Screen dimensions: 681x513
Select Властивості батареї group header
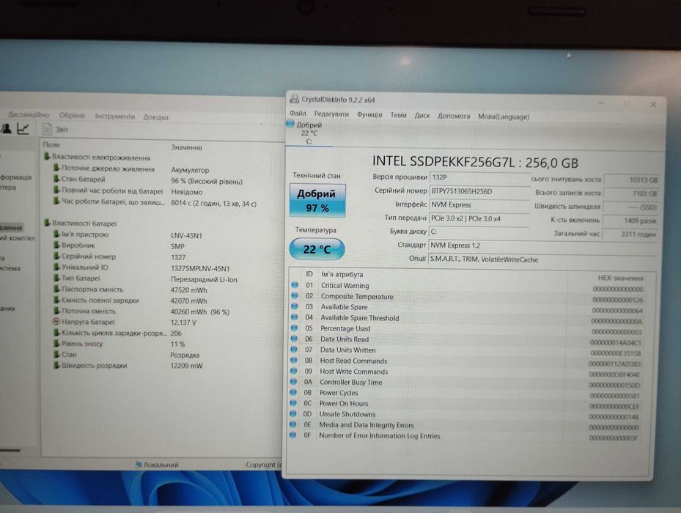pyautogui.click(x=80, y=224)
